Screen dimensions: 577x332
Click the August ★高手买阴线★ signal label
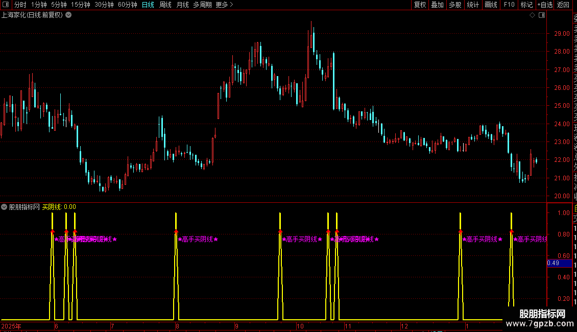[198, 239]
